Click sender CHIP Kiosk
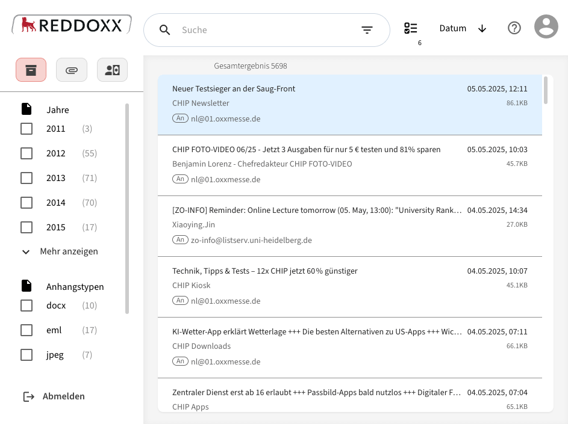The height and width of the screenshot is (424, 568). 192,286
